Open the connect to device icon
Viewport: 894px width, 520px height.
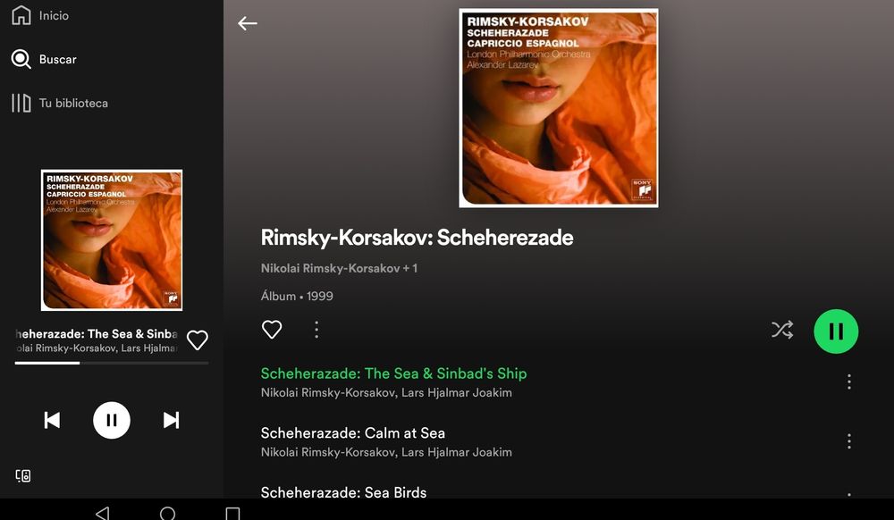[23, 475]
